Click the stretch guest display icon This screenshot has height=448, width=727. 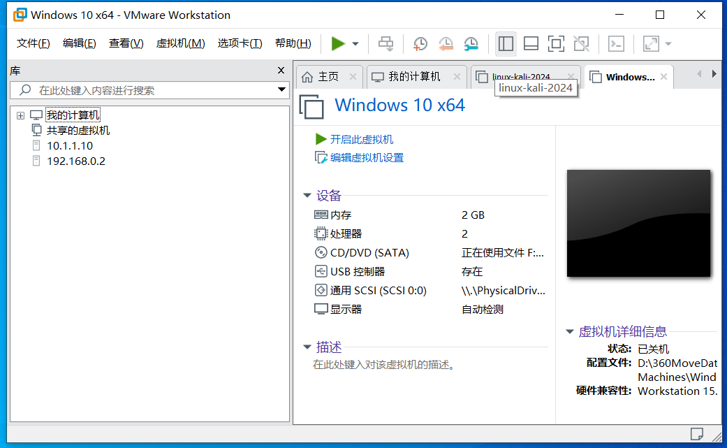[651, 43]
